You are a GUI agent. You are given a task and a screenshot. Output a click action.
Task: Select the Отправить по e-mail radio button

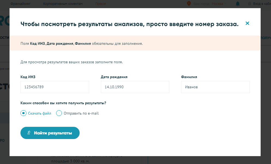tap(59, 113)
